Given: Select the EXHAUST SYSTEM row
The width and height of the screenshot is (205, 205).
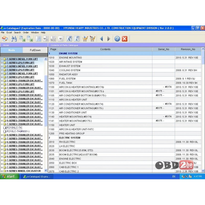Looking at the screenshot, I should [x=125, y=66].
